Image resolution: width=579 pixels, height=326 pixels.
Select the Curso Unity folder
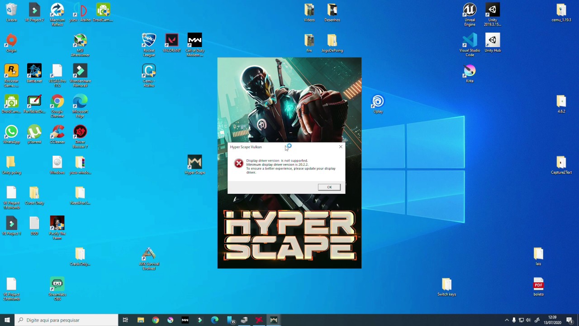34,196
